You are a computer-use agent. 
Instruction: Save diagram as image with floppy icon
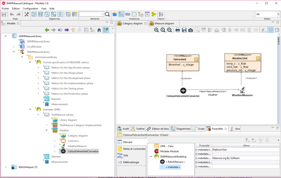[184, 30]
